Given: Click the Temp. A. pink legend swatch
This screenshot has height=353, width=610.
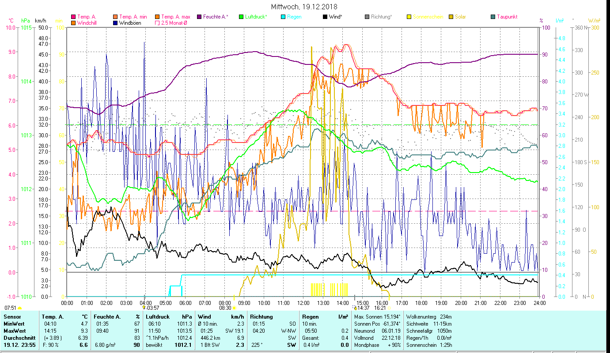Looking at the screenshot, I should click(73, 17).
